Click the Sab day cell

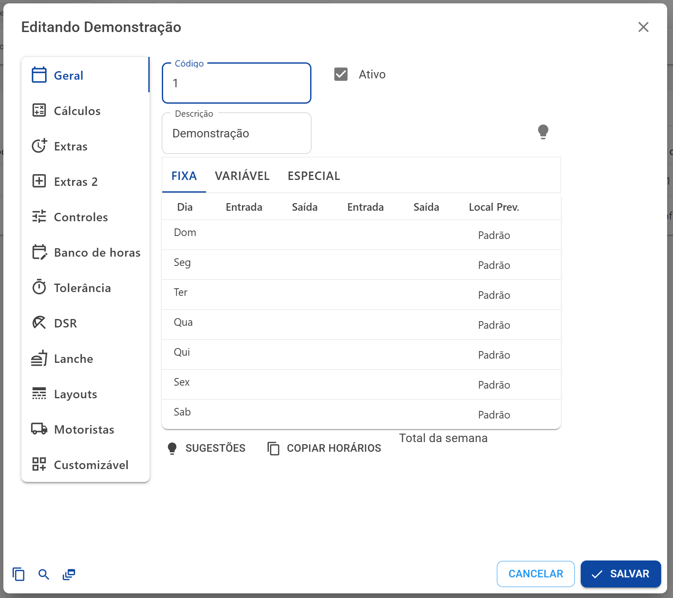pyautogui.click(x=182, y=412)
